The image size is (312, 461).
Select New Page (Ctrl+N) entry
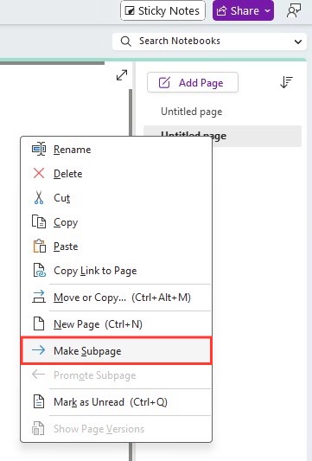click(x=117, y=324)
